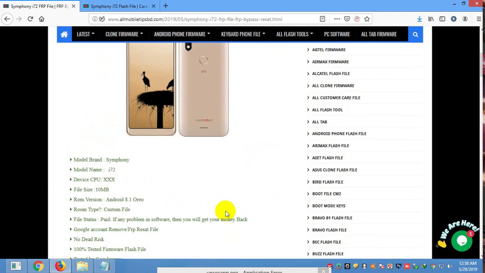485x273 pixels.
Task: Expand the ALL FLASH TOOLS menu
Action: (294, 34)
